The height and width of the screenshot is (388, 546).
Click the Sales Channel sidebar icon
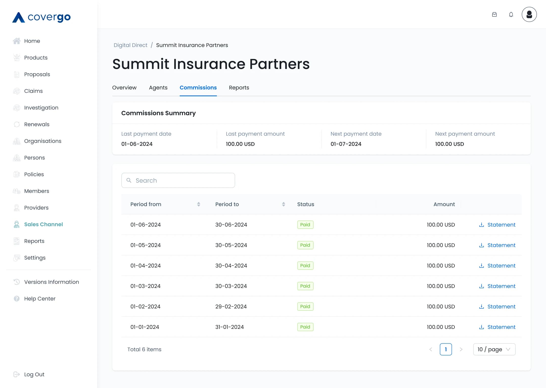[x=17, y=224]
